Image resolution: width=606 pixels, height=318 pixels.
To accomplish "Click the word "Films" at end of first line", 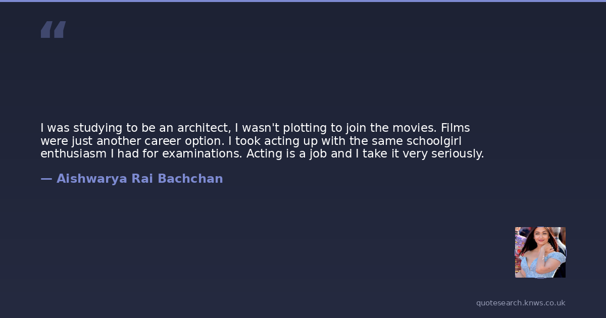I will 455,128.
